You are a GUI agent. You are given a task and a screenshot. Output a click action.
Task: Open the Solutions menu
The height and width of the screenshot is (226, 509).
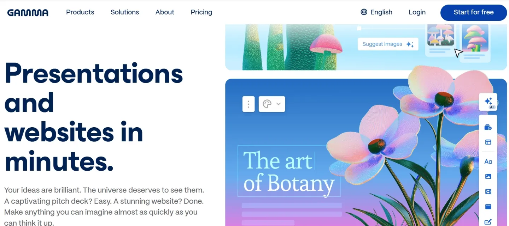coord(125,12)
